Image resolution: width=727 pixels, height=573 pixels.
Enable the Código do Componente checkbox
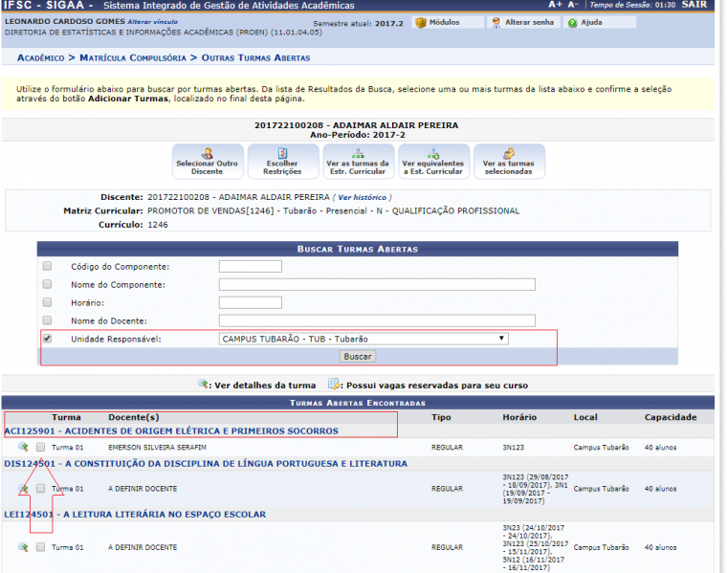(x=47, y=267)
